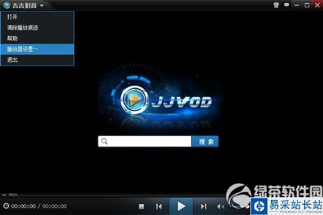Mute sound via the speaker icon
323x215 pixels.
point(220,206)
